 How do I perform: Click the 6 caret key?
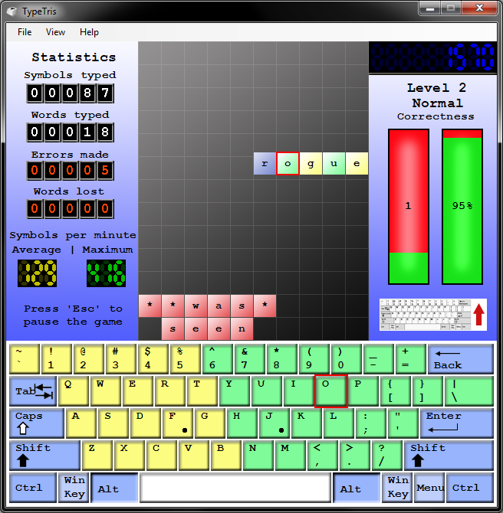pyautogui.click(x=218, y=359)
